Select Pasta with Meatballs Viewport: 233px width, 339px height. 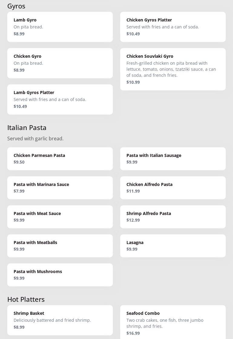click(60, 246)
